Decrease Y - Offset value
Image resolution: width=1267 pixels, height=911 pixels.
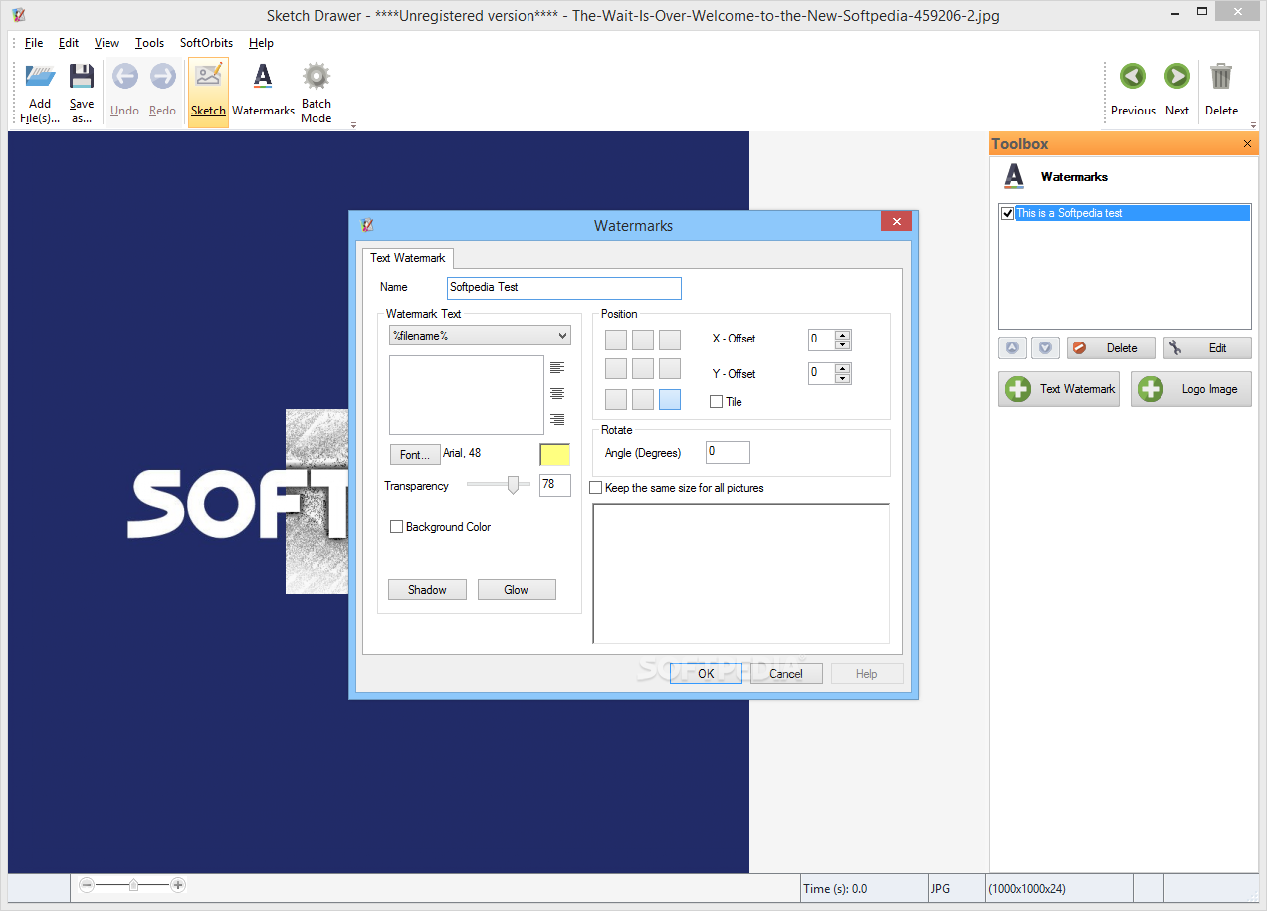tap(843, 379)
